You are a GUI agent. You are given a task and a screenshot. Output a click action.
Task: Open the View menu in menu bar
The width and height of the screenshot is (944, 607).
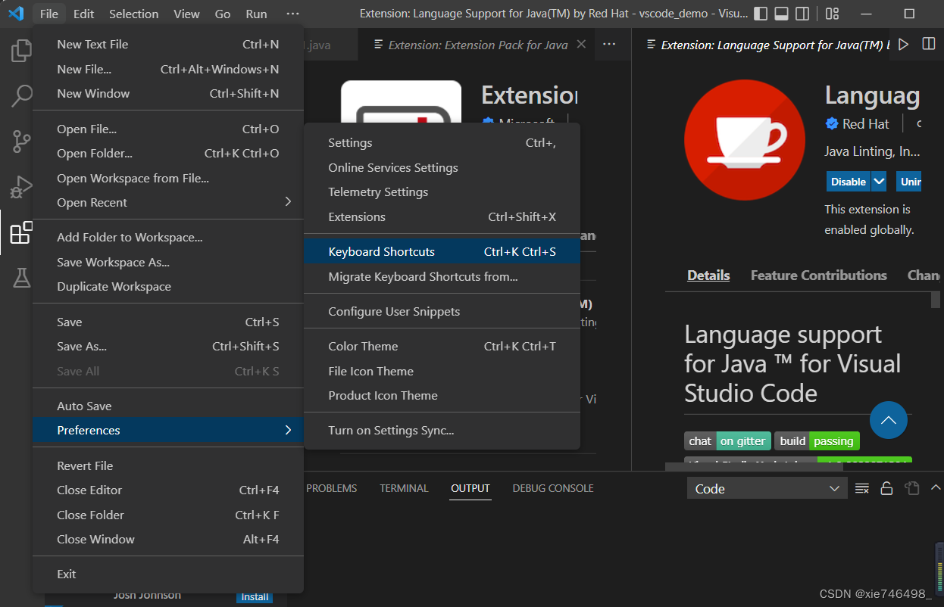click(x=186, y=14)
